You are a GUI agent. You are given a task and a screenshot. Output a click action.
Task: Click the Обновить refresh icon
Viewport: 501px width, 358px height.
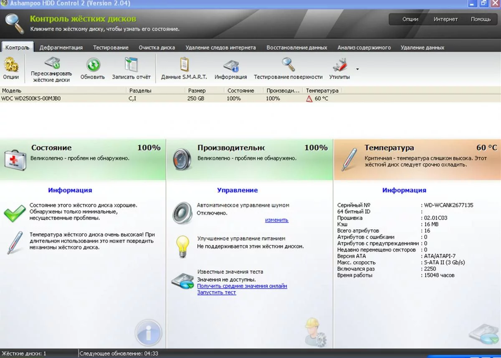tap(93, 65)
